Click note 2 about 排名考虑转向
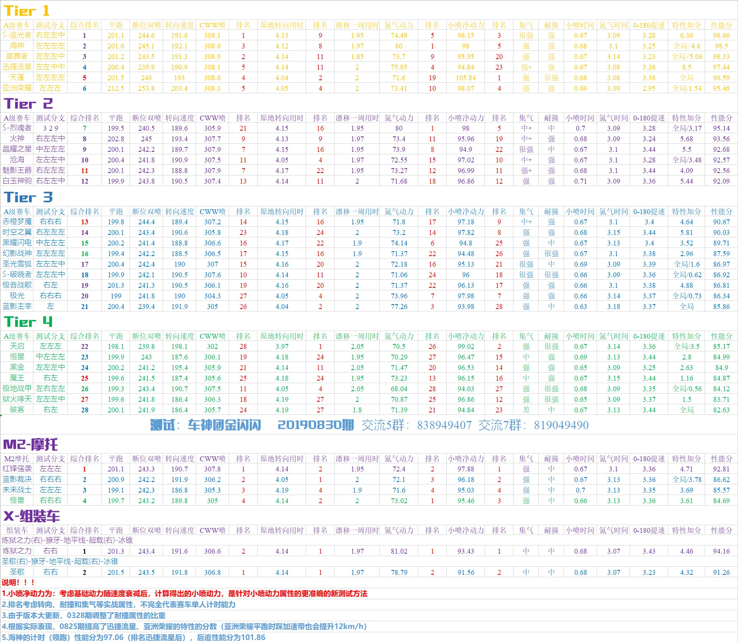 click(119, 605)
